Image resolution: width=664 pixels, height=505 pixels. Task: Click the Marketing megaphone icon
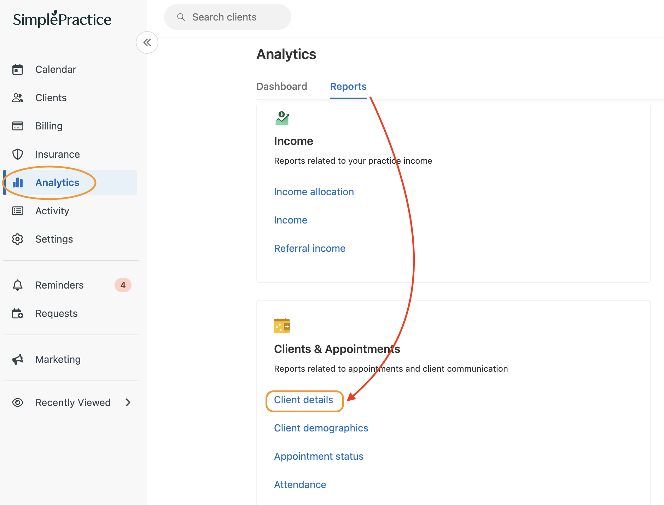point(18,359)
